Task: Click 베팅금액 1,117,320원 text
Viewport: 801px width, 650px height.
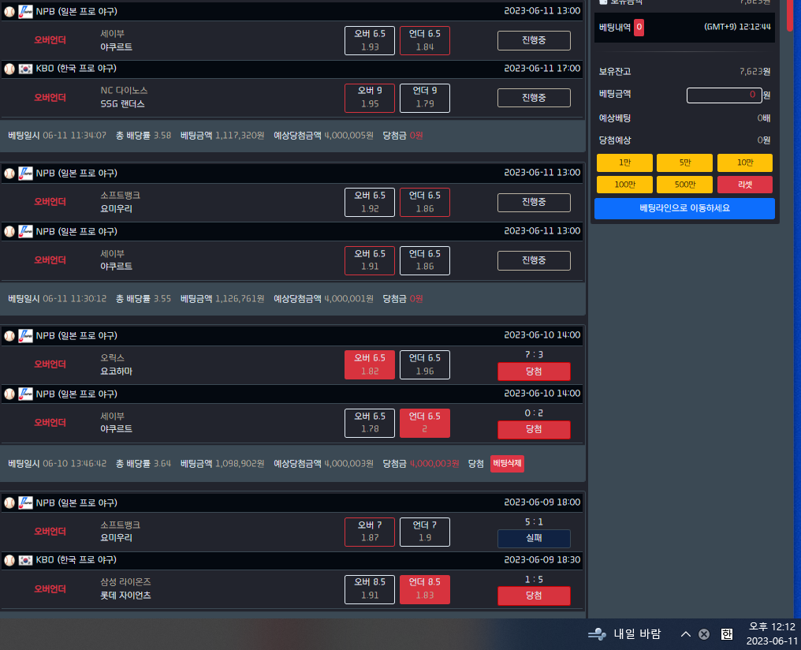Action: tap(222, 136)
